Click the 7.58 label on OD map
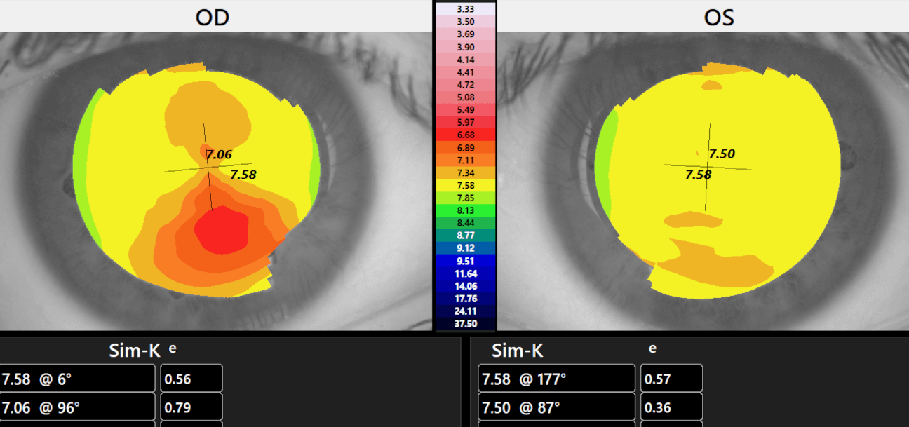 [243, 175]
